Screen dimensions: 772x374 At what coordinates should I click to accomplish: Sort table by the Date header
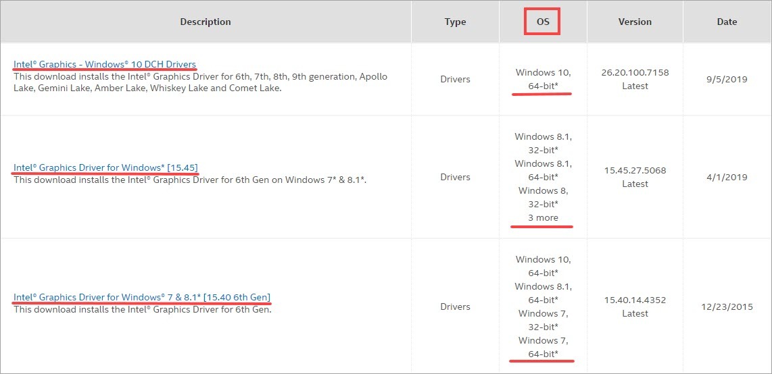coord(727,22)
